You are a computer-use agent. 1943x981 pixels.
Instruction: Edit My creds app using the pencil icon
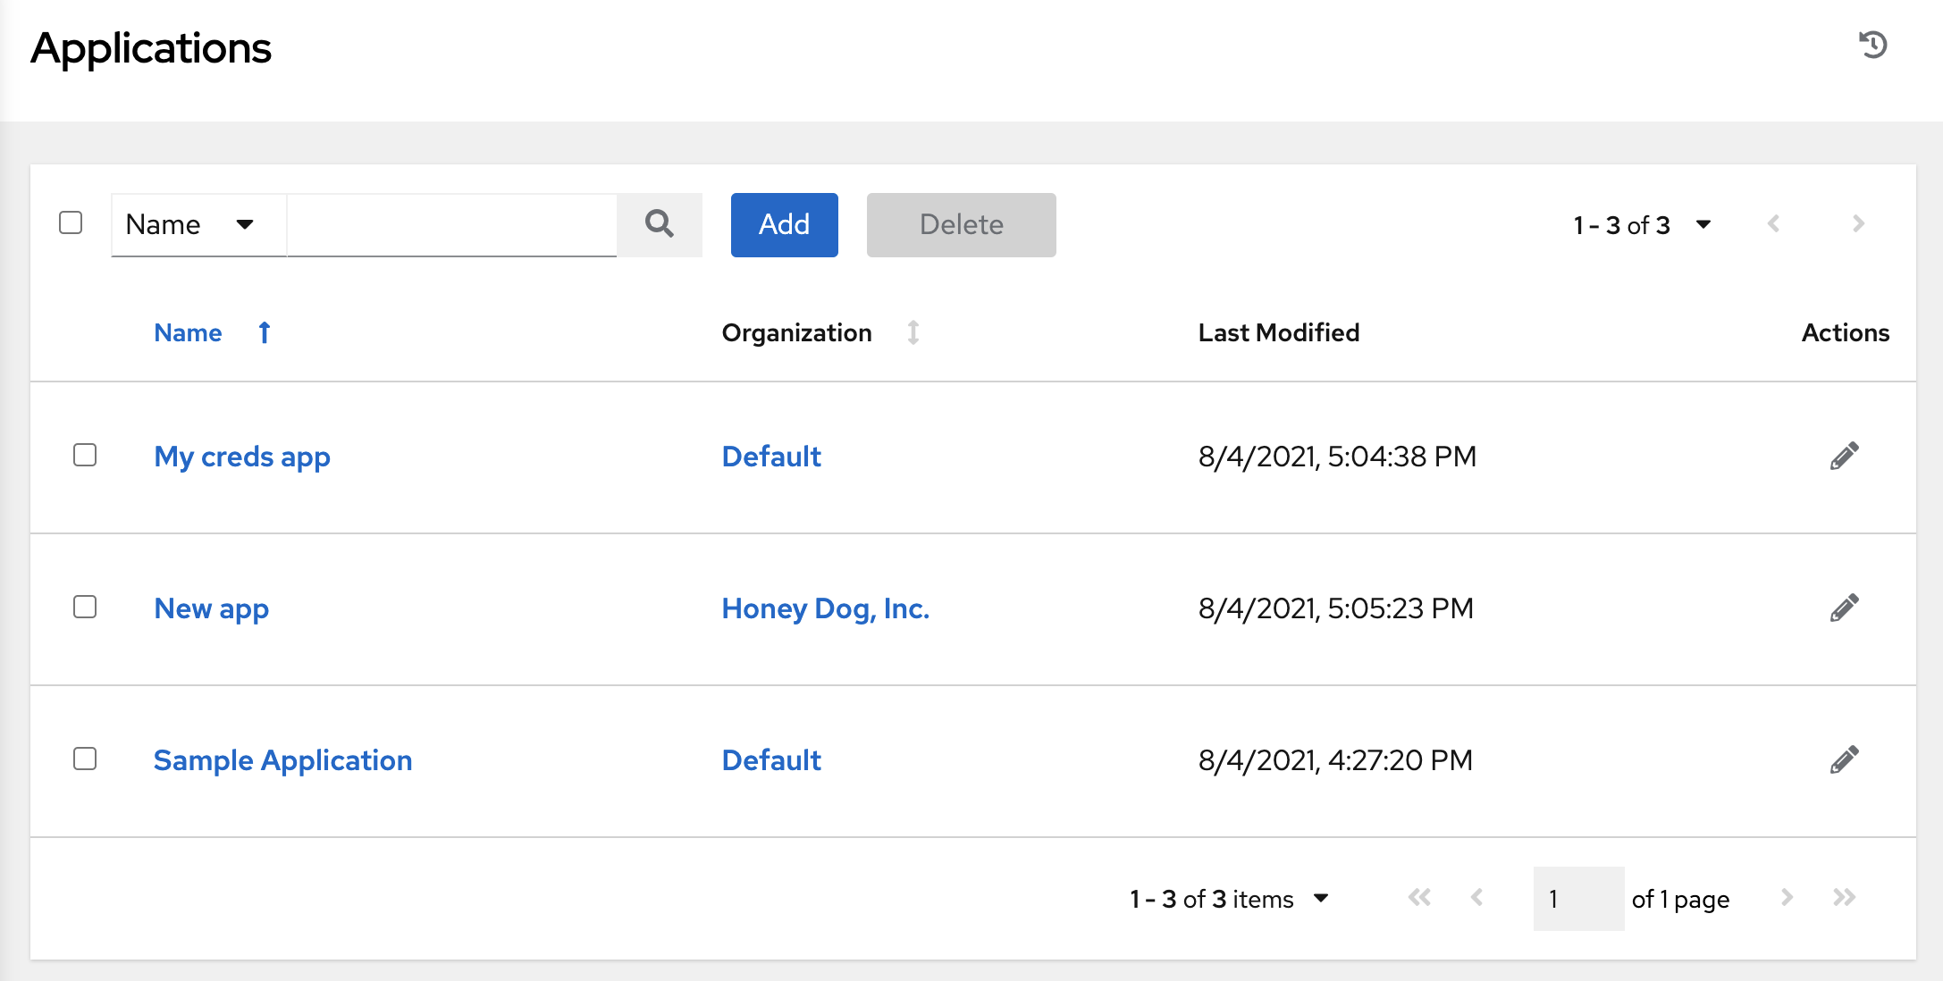1843,456
